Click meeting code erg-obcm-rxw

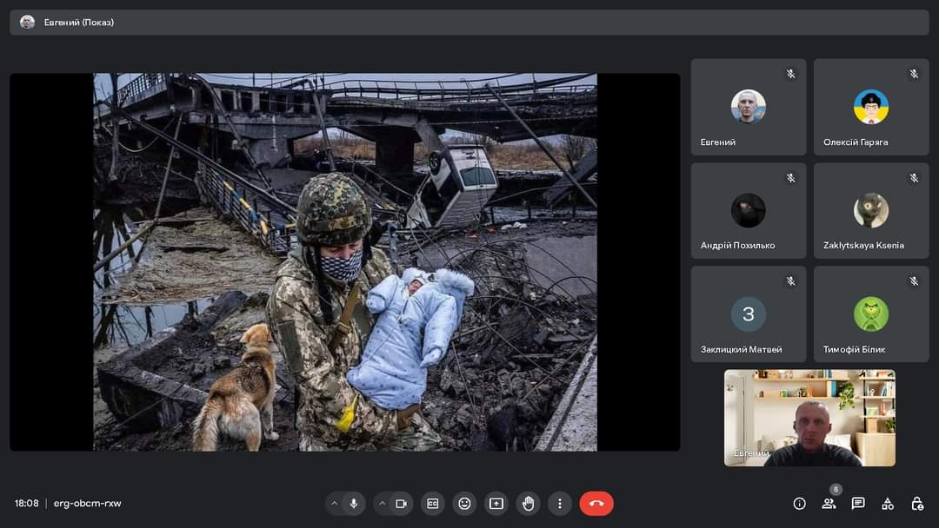(x=87, y=504)
